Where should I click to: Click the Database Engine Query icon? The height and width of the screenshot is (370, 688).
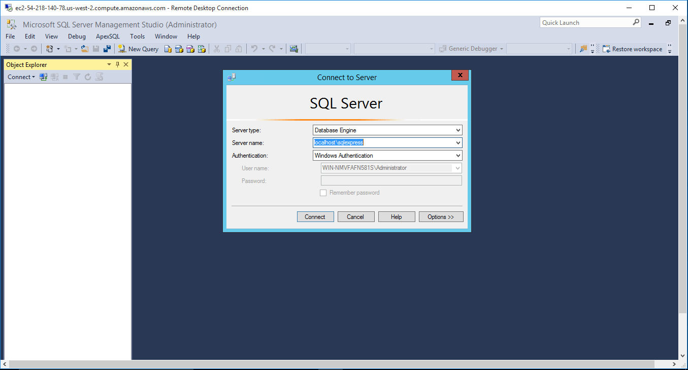coord(168,49)
